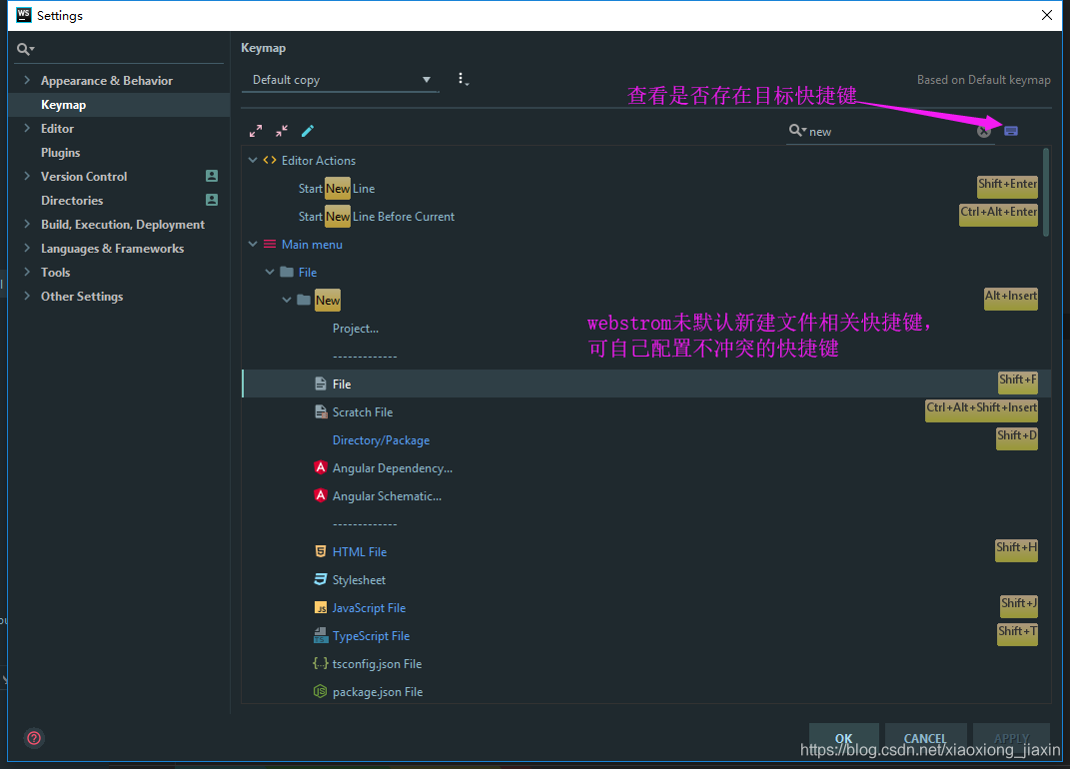Viewport: 1070px width, 769px height.
Task: Click the JavaScript File JS icon
Action: click(320, 607)
